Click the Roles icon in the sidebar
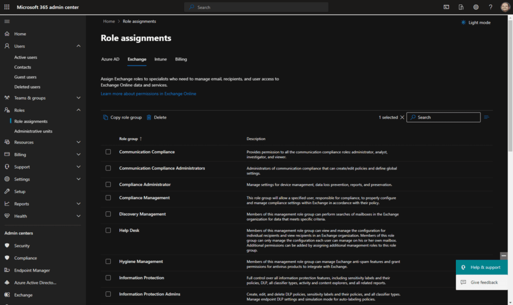 click(7, 110)
